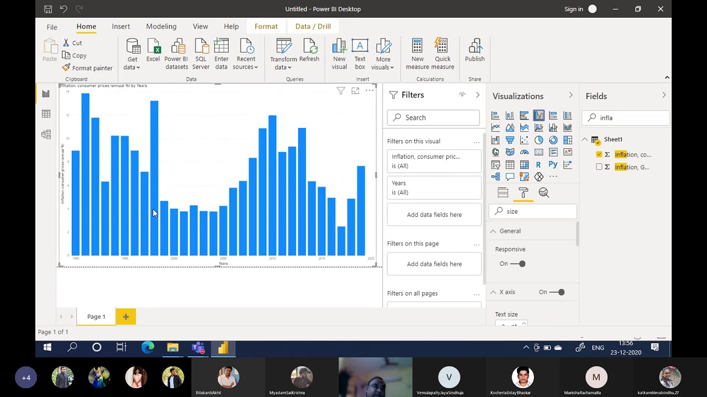Switch to the Data / Drill tab
The height and width of the screenshot is (397, 707).
pyautogui.click(x=313, y=26)
